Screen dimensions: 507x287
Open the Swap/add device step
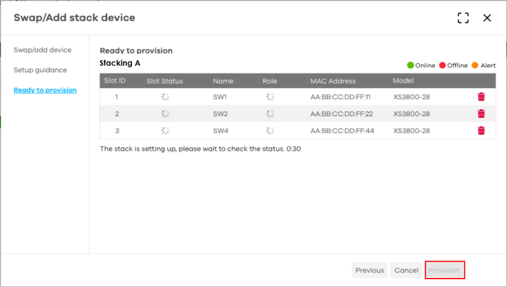coord(43,50)
